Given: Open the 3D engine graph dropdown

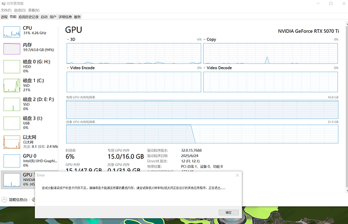Looking at the screenshot, I should (68, 39).
